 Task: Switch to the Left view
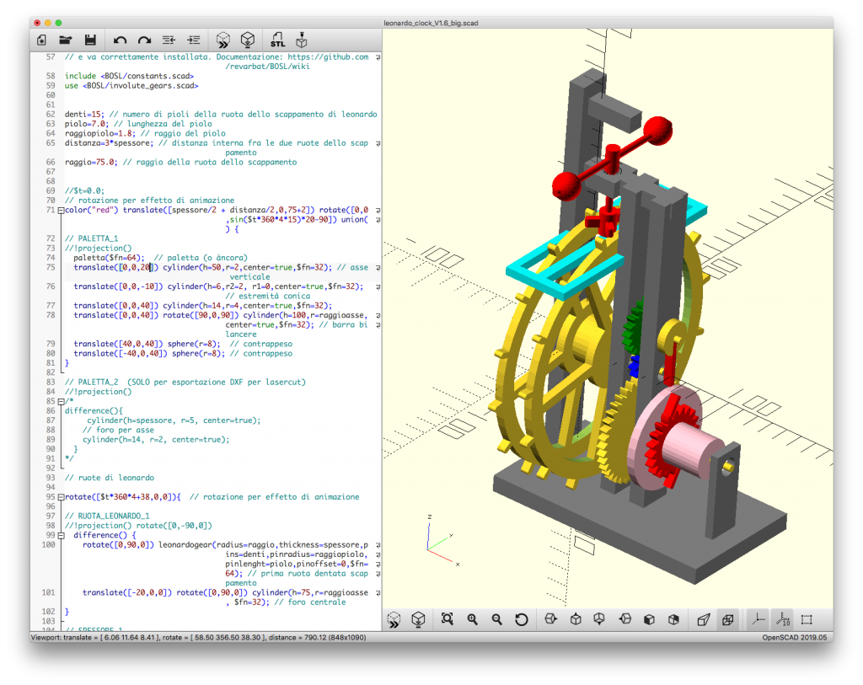tap(624, 619)
